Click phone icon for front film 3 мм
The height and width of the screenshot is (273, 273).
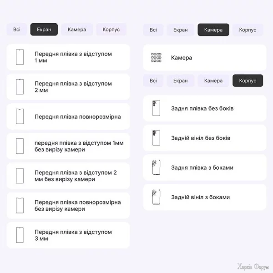[20, 235]
